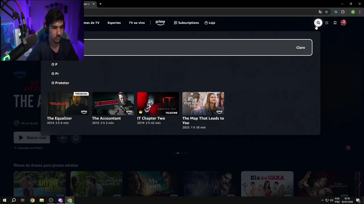Open the notifications center icon
This screenshot has width=364, height=204.
358,200
